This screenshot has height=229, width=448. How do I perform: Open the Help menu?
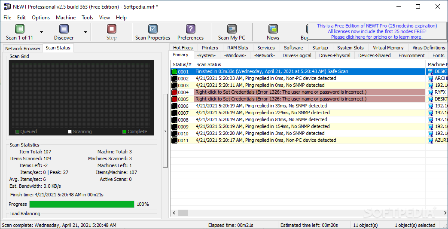pos(121,18)
